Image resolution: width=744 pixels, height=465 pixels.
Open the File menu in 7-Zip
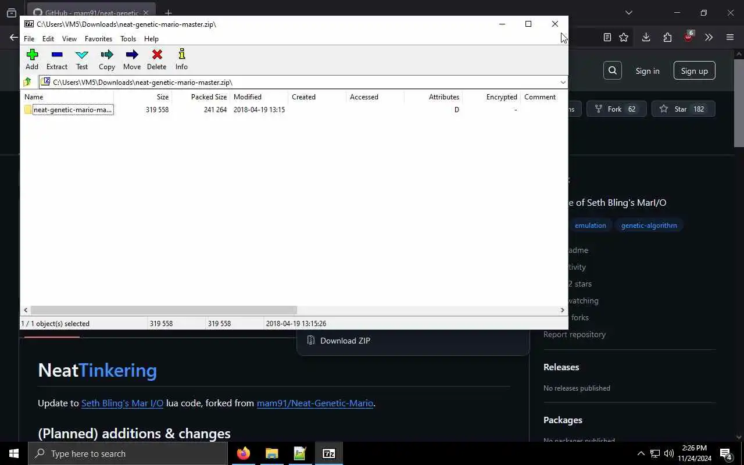29,38
